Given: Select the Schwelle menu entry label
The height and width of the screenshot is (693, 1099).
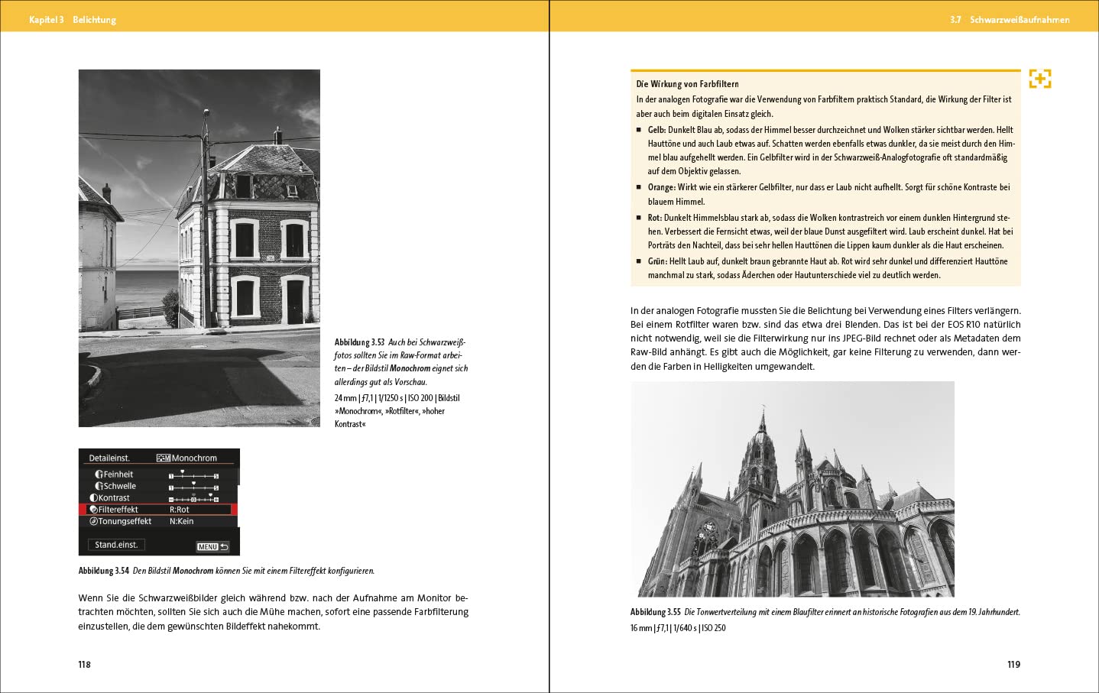Looking at the screenshot, I should (120, 486).
